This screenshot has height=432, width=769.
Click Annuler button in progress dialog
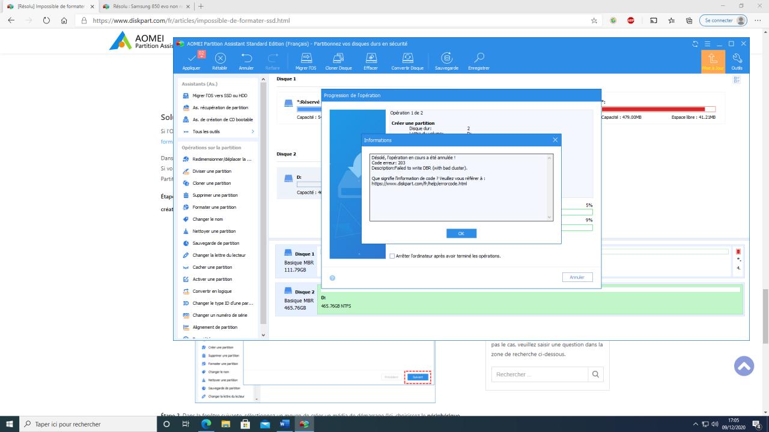point(577,277)
